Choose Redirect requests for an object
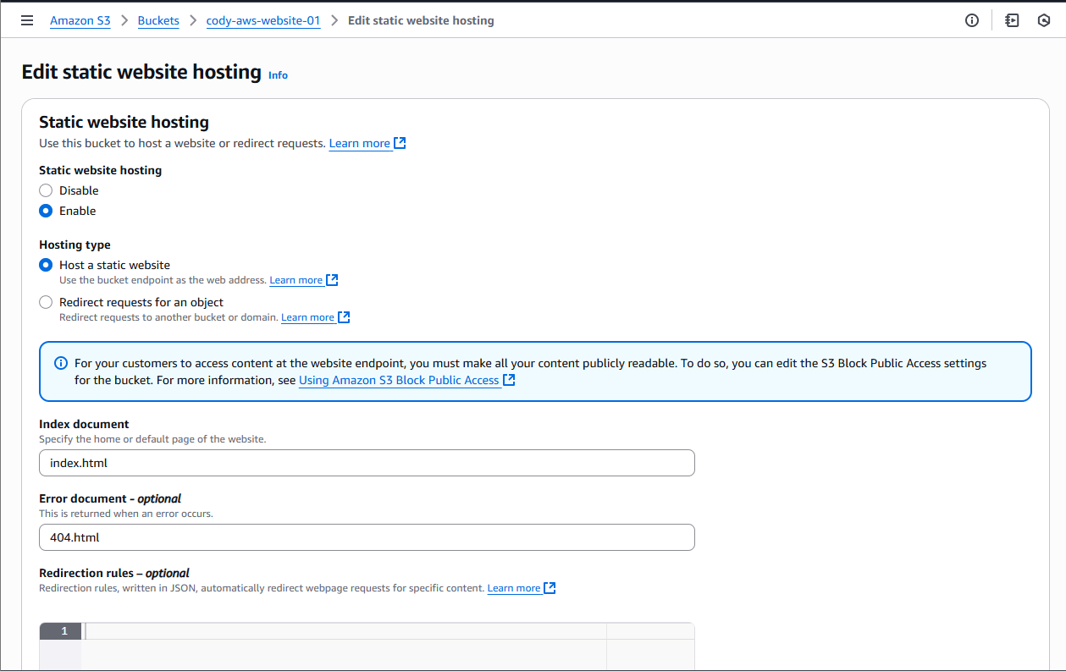 (x=46, y=302)
